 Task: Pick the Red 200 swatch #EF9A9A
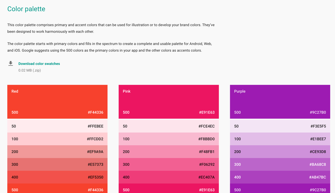pos(57,152)
